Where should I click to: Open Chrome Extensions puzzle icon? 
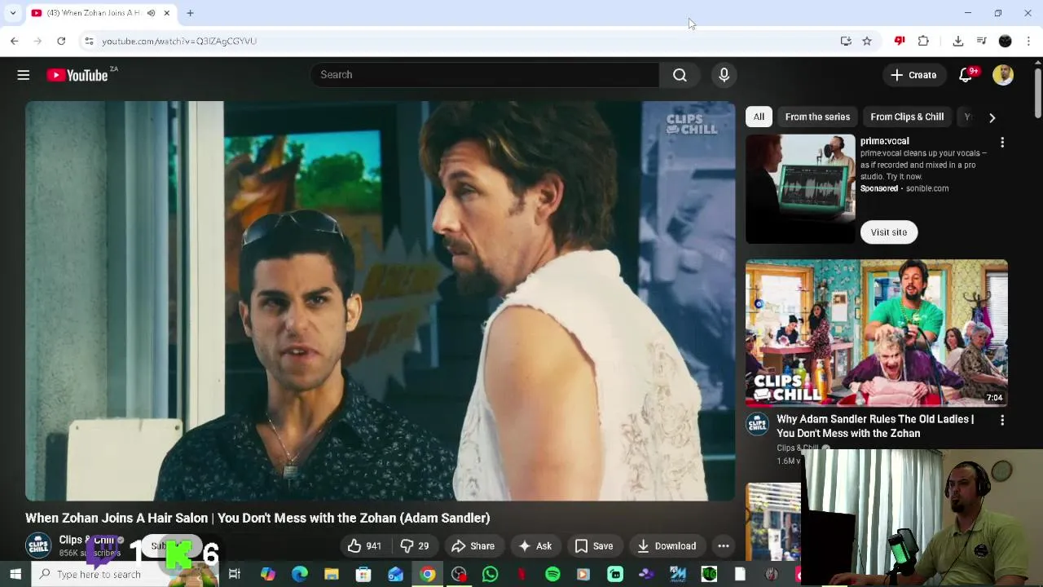923,41
